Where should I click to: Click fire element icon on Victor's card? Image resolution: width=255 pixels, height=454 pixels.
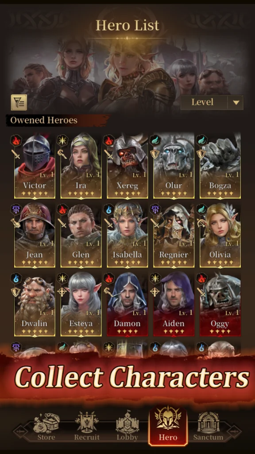tap(16, 141)
